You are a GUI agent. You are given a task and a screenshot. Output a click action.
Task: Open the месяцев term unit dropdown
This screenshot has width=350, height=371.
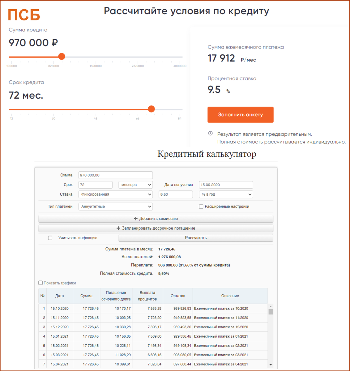pyautogui.click(x=136, y=185)
